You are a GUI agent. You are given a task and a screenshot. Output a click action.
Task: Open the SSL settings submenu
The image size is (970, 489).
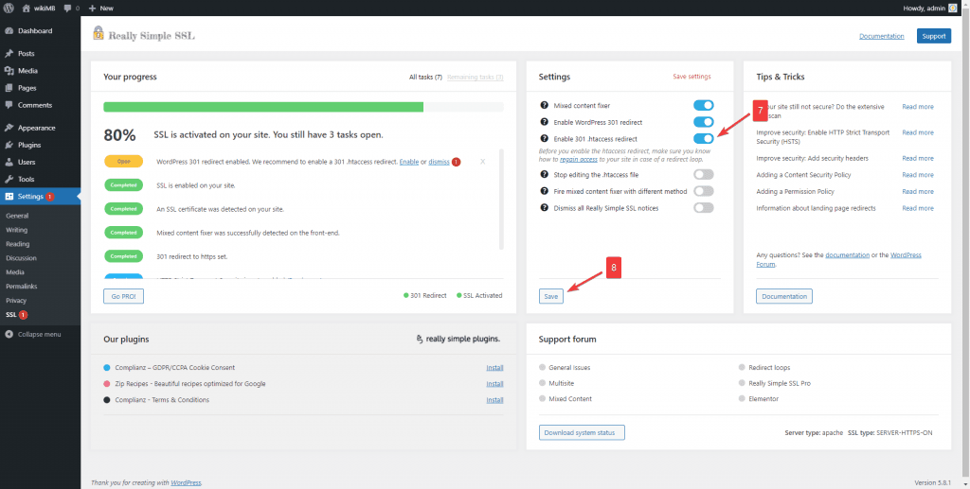pos(17,315)
